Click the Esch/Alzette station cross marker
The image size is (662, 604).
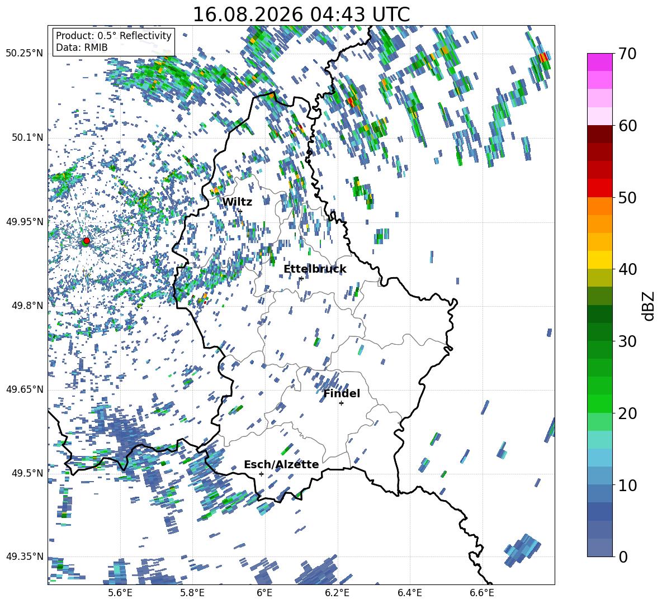coord(261,474)
